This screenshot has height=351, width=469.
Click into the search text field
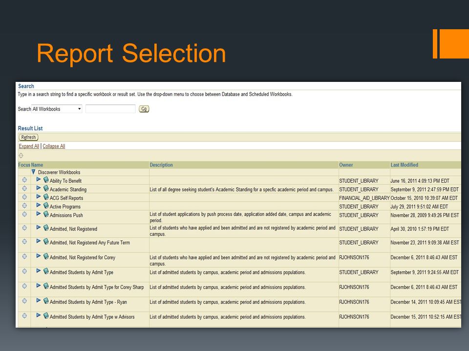pos(110,109)
